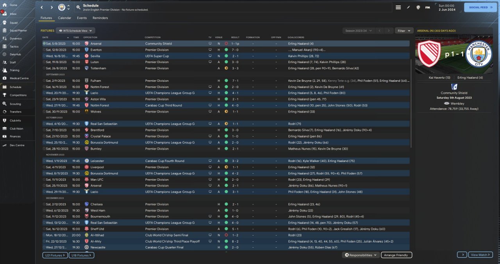Click the Arrange Friendly button
The image size is (500, 264).
point(396,255)
